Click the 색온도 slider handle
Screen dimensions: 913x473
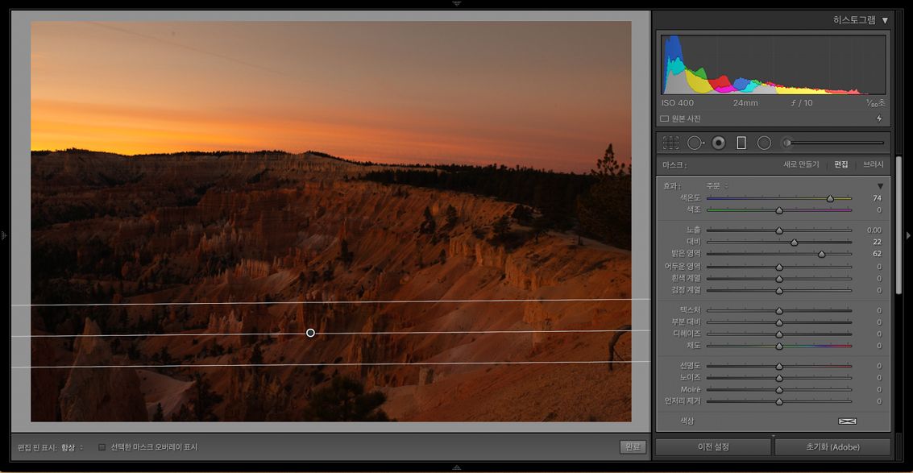click(x=830, y=199)
